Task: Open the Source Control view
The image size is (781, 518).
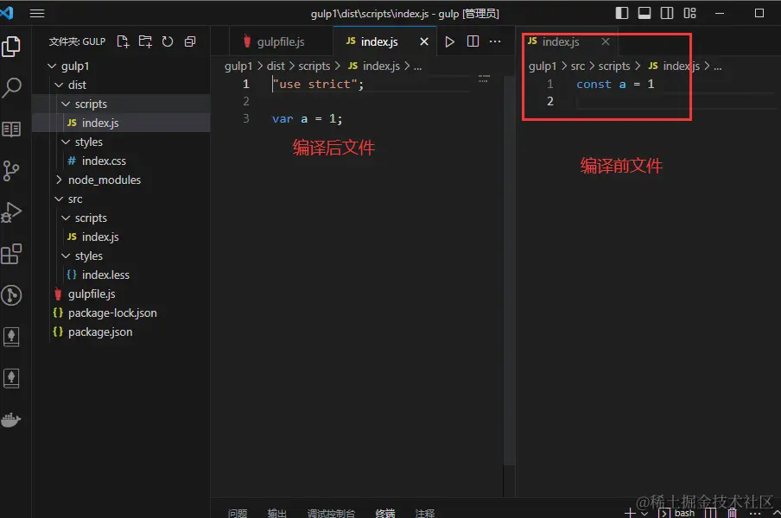Action: point(11,171)
